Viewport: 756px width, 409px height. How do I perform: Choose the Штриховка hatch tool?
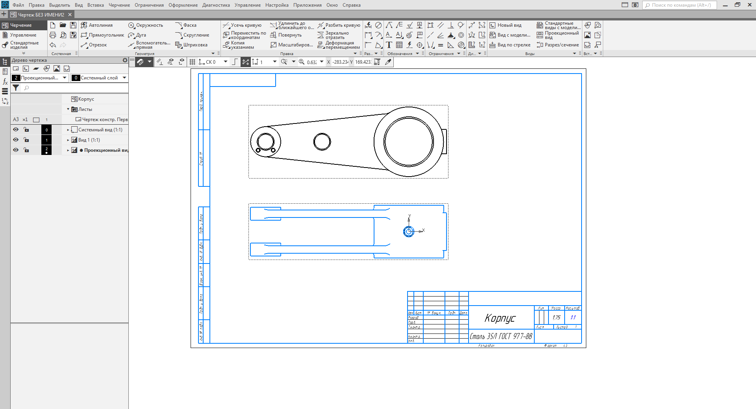[x=191, y=45]
